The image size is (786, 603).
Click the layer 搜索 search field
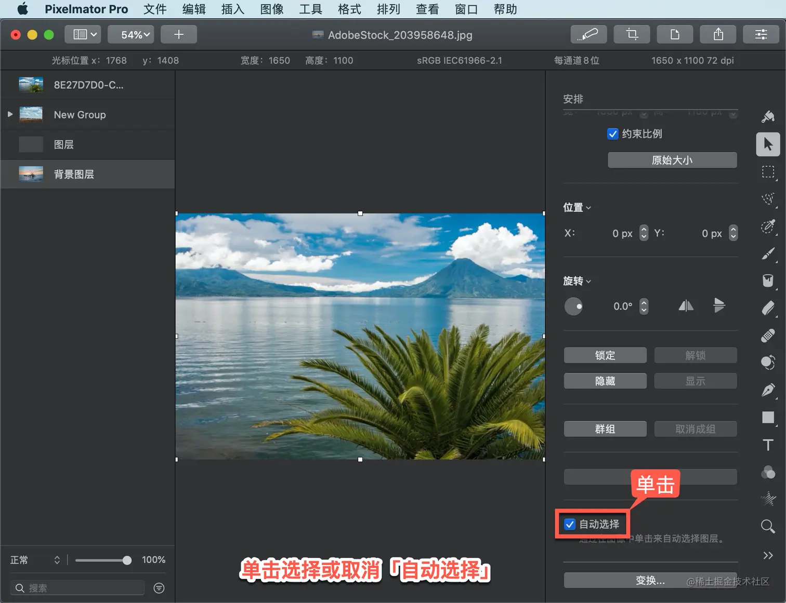point(77,588)
